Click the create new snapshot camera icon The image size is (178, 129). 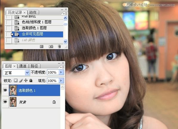51,46
